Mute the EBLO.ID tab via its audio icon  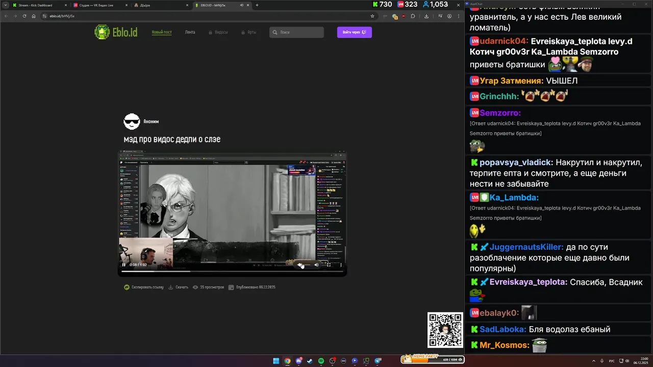pyautogui.click(x=242, y=5)
